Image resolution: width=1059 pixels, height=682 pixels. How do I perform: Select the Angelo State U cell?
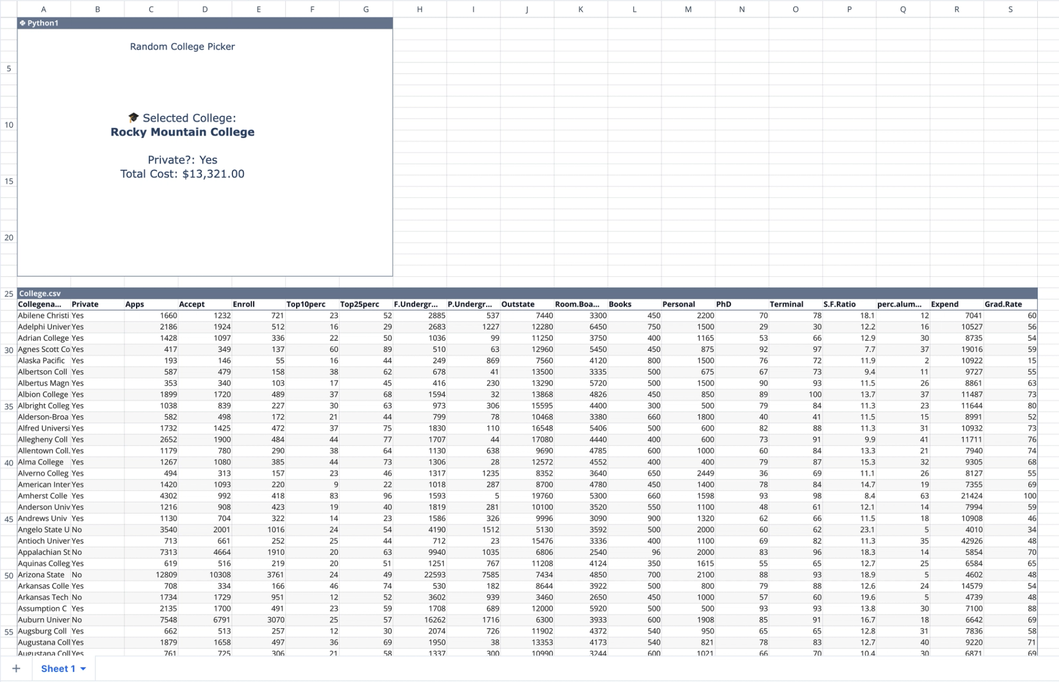43,529
